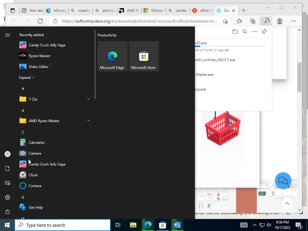Pin the Downloads panel
Image resolution: width=308 pixels, height=231 pixels.
(264, 32)
